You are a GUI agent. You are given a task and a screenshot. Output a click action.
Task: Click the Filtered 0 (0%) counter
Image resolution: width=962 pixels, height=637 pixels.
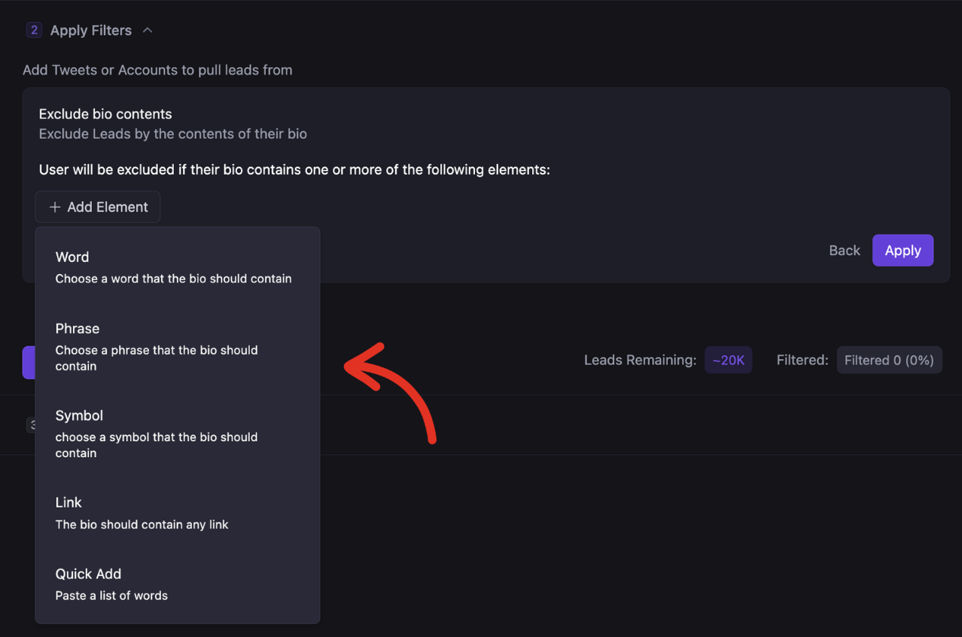(889, 360)
